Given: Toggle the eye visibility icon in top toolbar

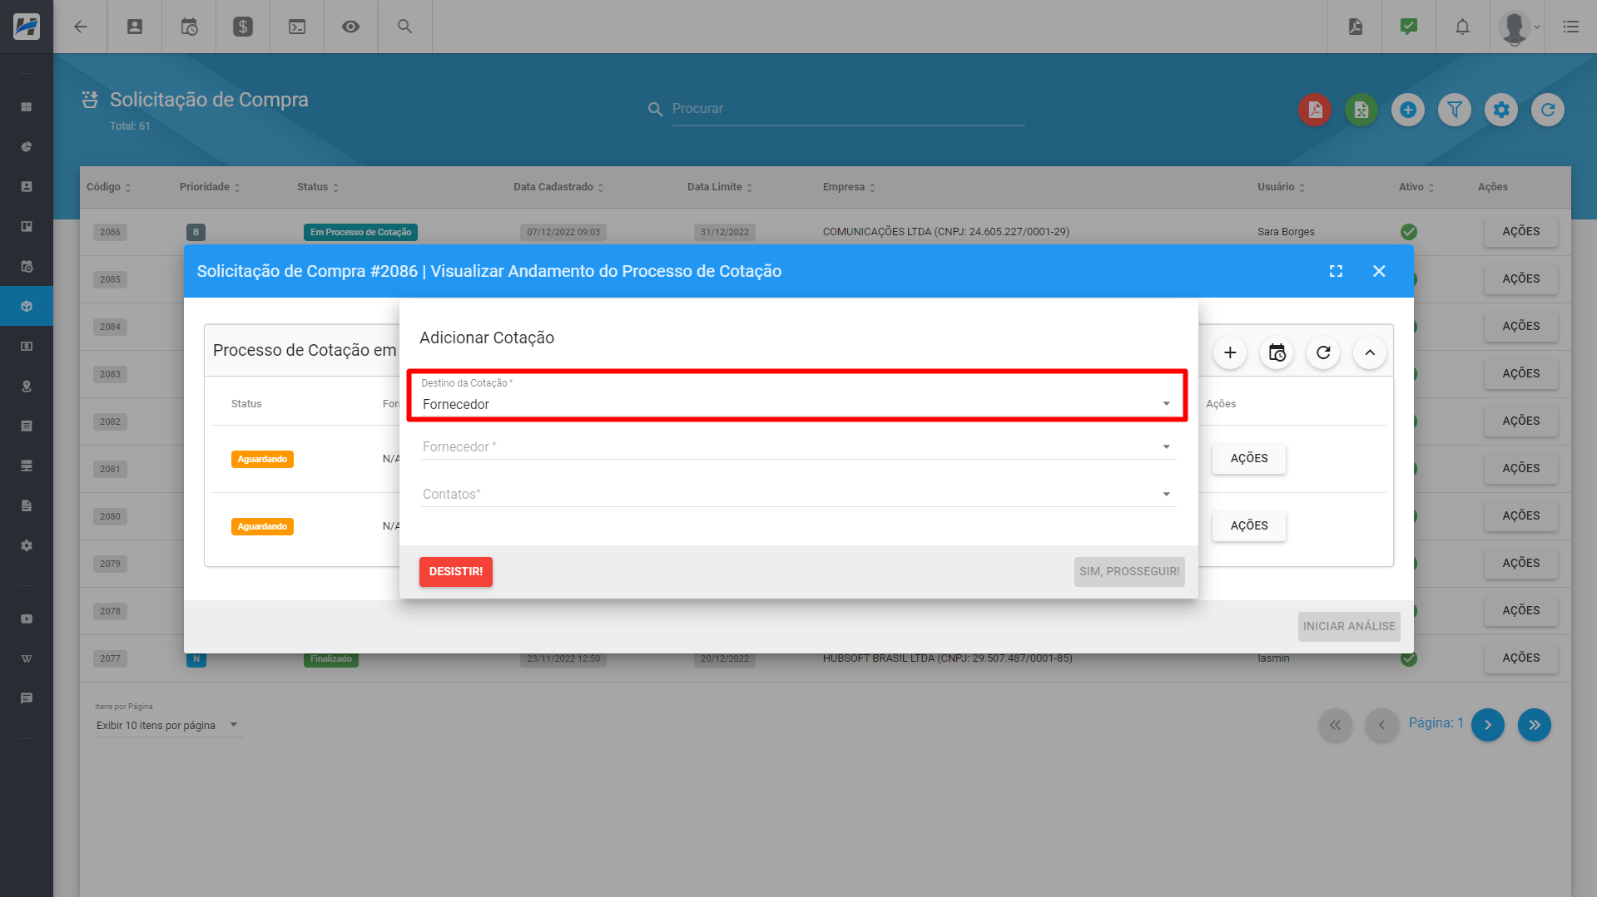Looking at the screenshot, I should [x=350, y=27].
